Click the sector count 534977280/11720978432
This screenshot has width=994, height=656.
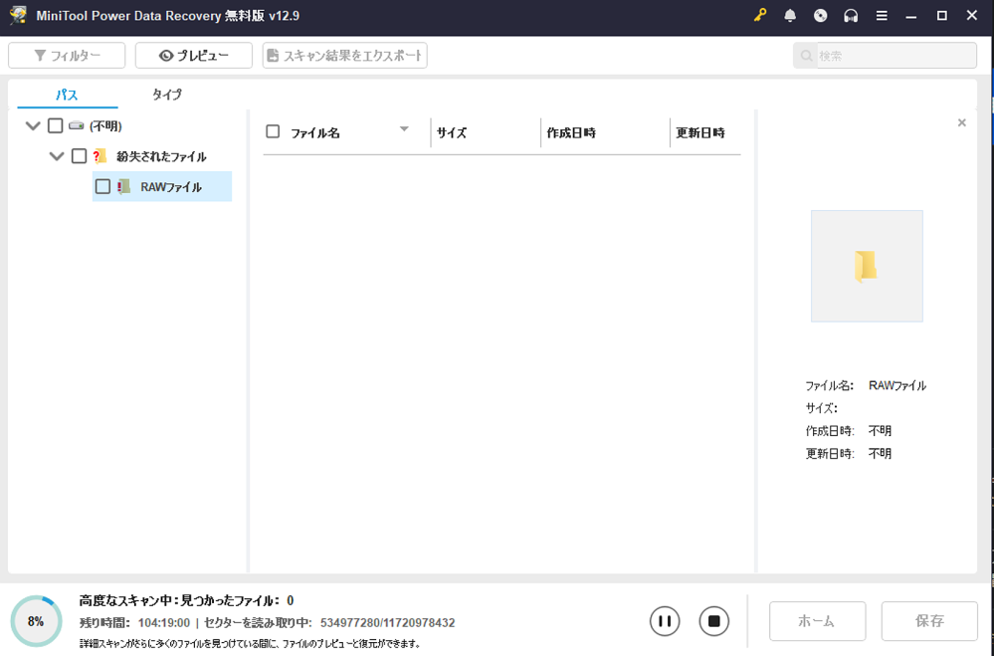pyautogui.click(x=387, y=623)
